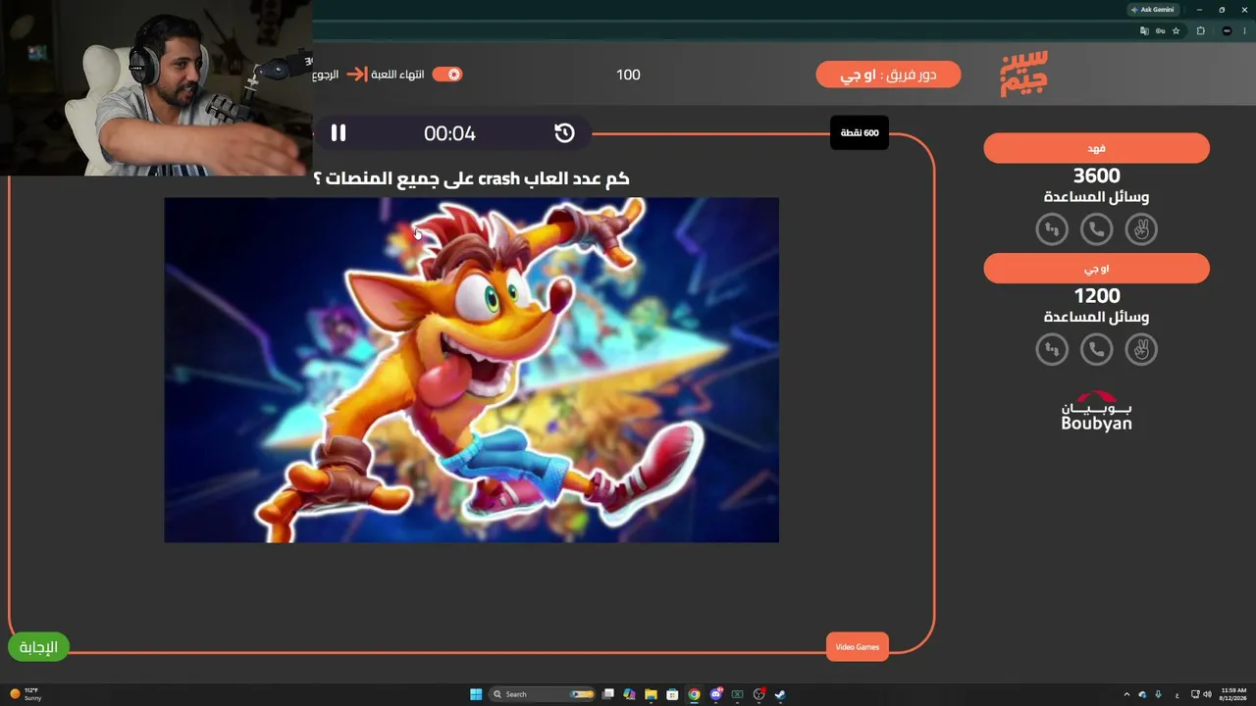Click the Video Games category tag
The image size is (1256, 706).
pyautogui.click(x=858, y=647)
